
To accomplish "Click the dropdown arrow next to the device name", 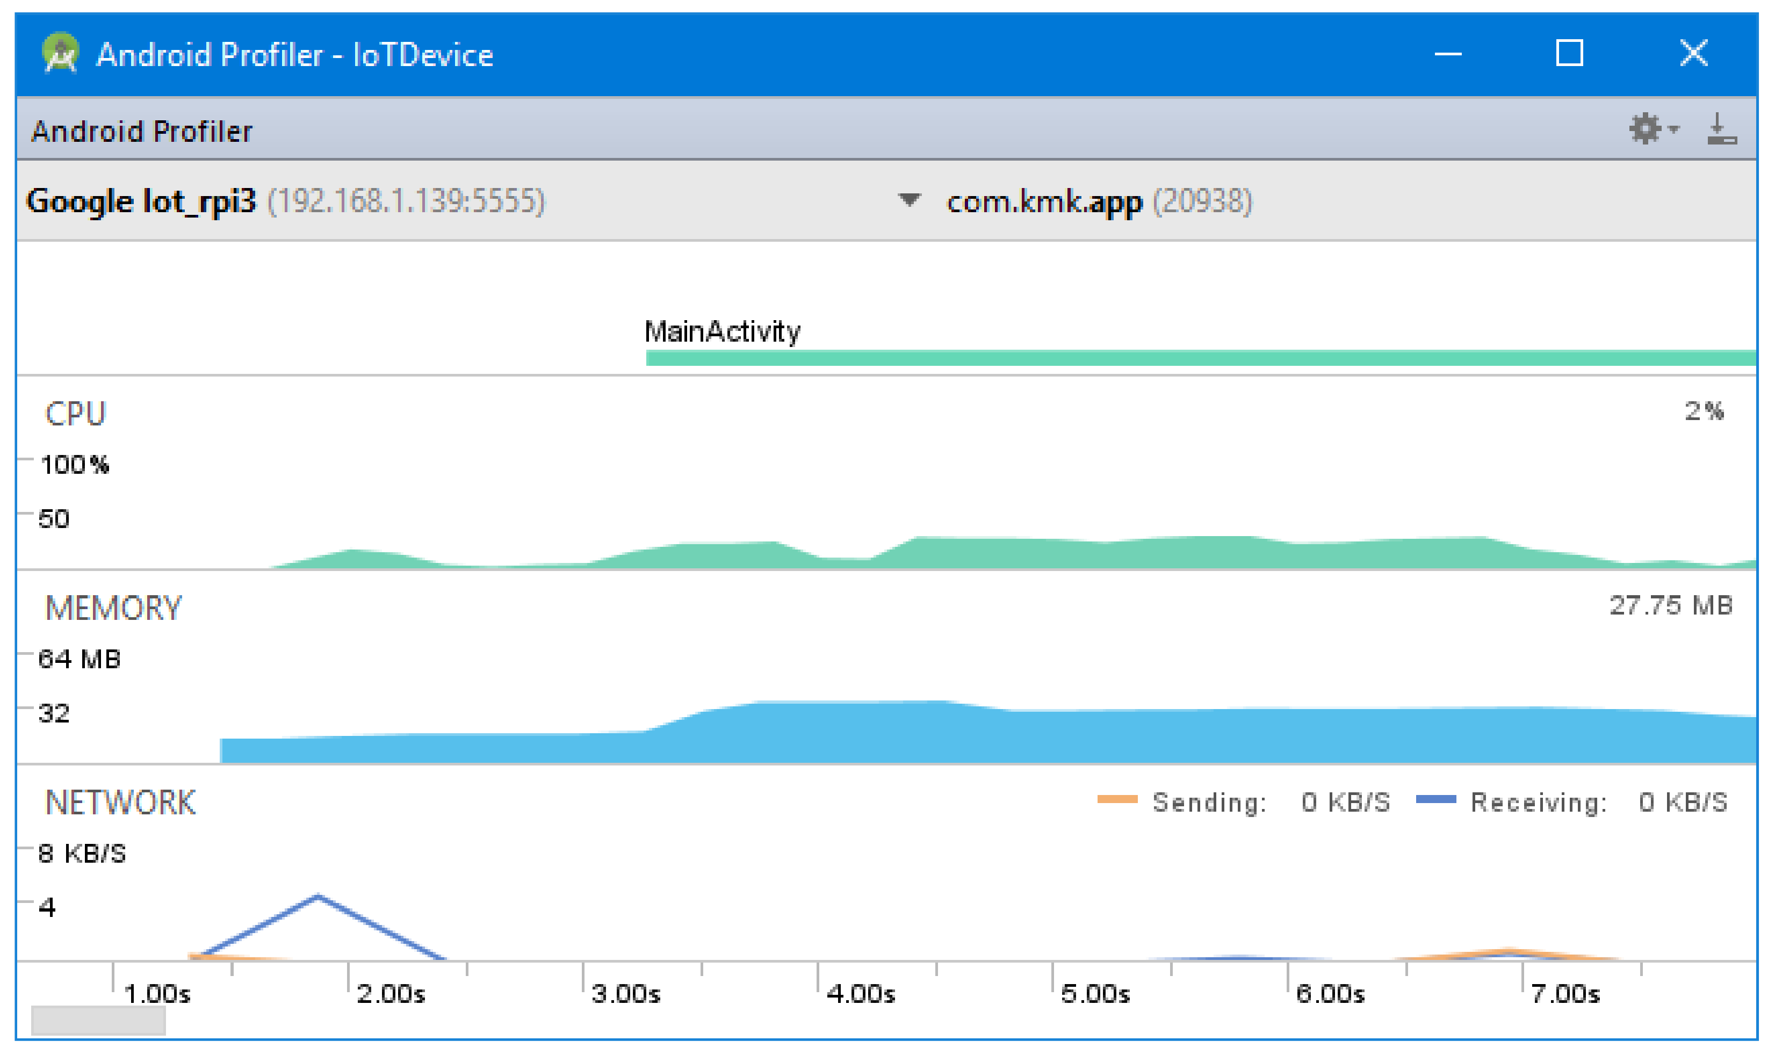I will (x=909, y=200).
